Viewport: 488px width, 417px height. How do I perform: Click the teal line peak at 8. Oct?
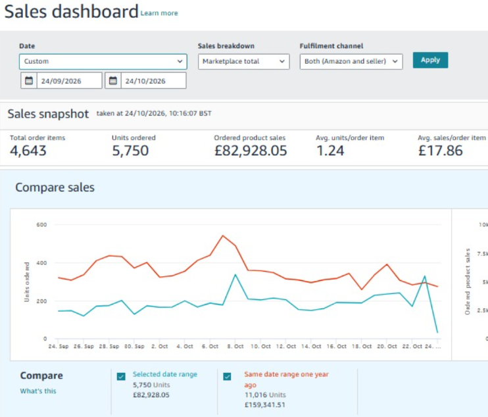235,274
